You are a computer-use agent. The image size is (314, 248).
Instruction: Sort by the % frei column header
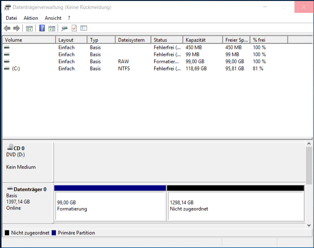click(269, 40)
